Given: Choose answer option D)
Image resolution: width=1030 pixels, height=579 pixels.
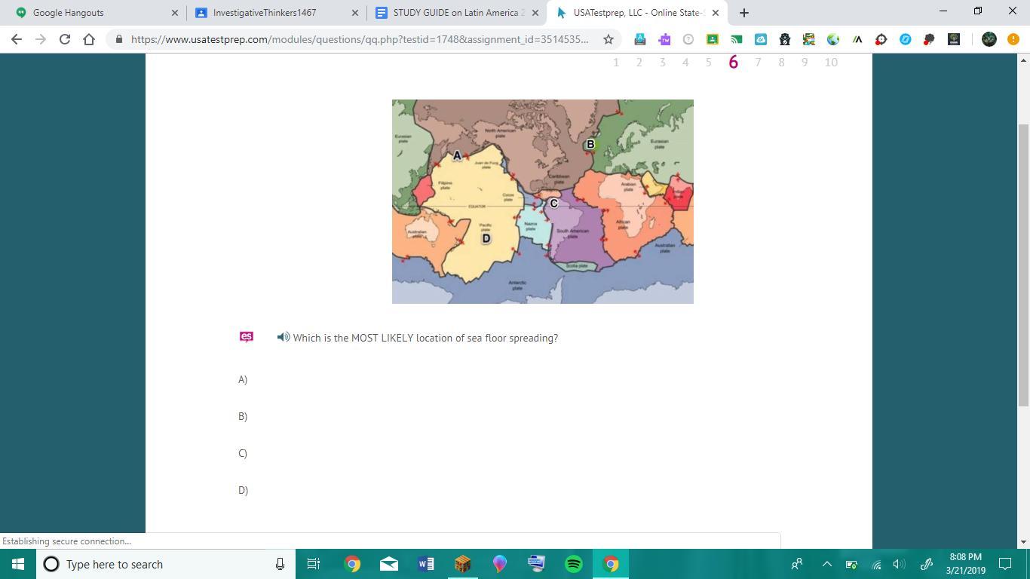Looking at the screenshot, I should pyautogui.click(x=243, y=490).
